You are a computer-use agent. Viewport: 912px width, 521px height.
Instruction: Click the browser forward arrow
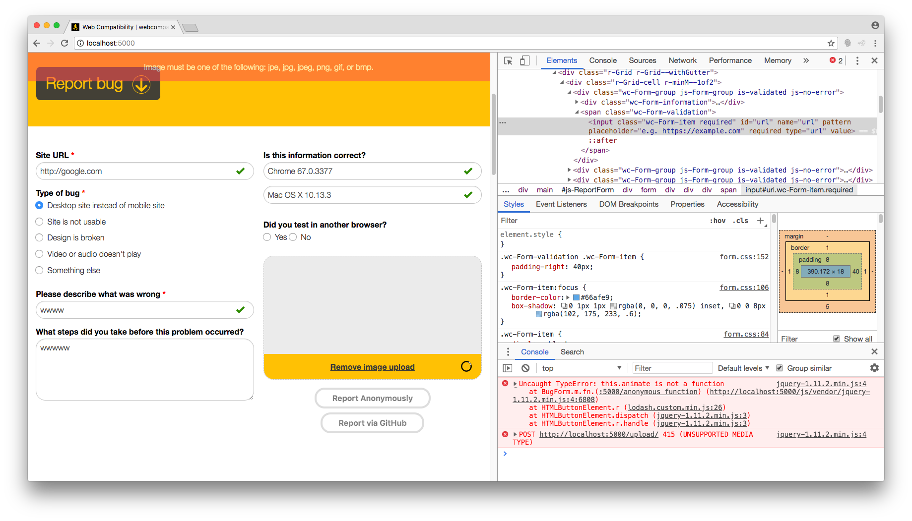[x=51, y=43]
